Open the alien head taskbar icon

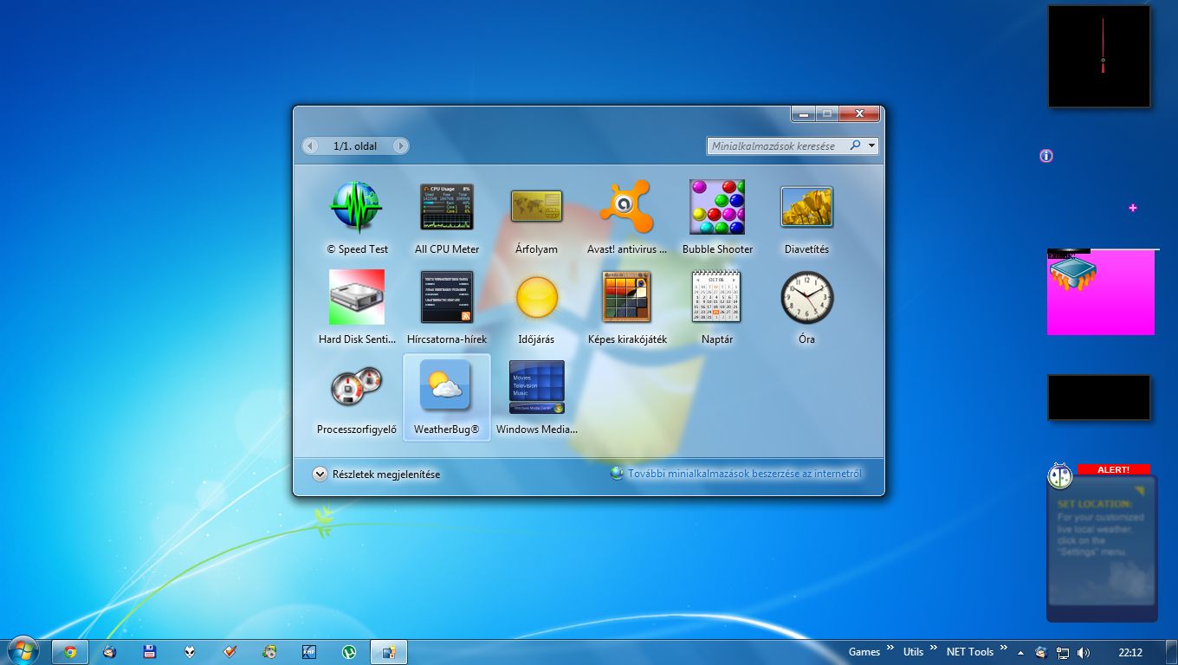pyautogui.click(x=189, y=652)
